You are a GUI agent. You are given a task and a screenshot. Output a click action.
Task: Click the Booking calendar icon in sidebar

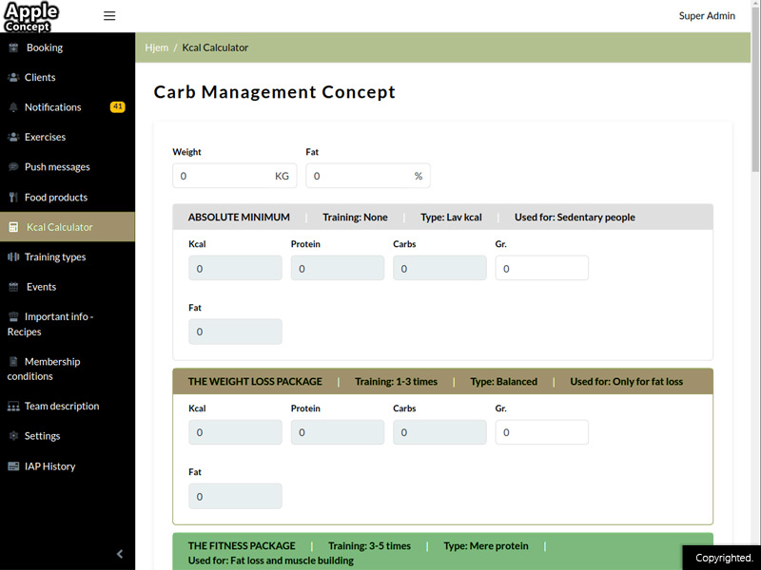click(x=13, y=47)
